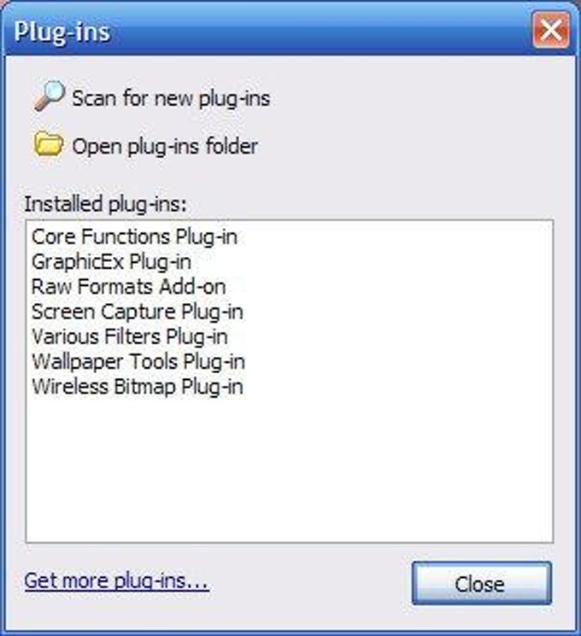The width and height of the screenshot is (581, 636).
Task: Click the yellow plug-ins folder icon
Action: pyautogui.click(x=49, y=144)
